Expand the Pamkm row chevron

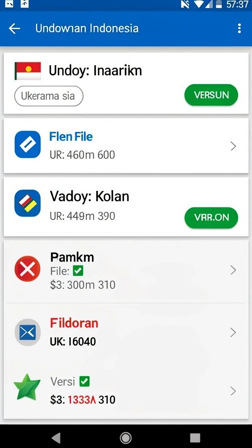point(233,270)
